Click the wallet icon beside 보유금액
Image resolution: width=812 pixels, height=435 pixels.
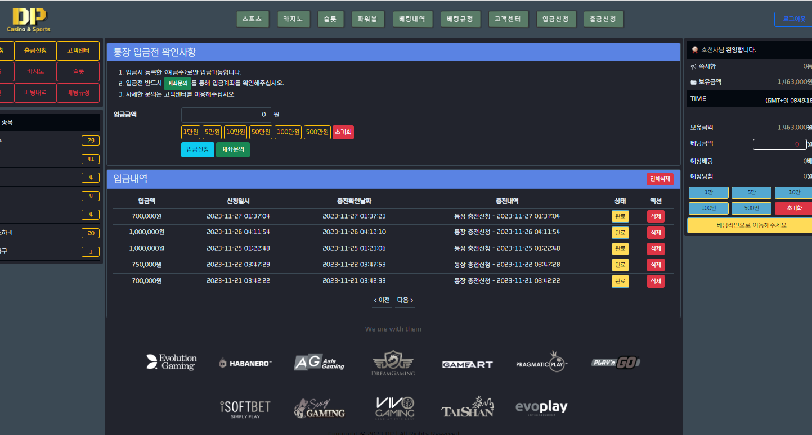point(694,82)
